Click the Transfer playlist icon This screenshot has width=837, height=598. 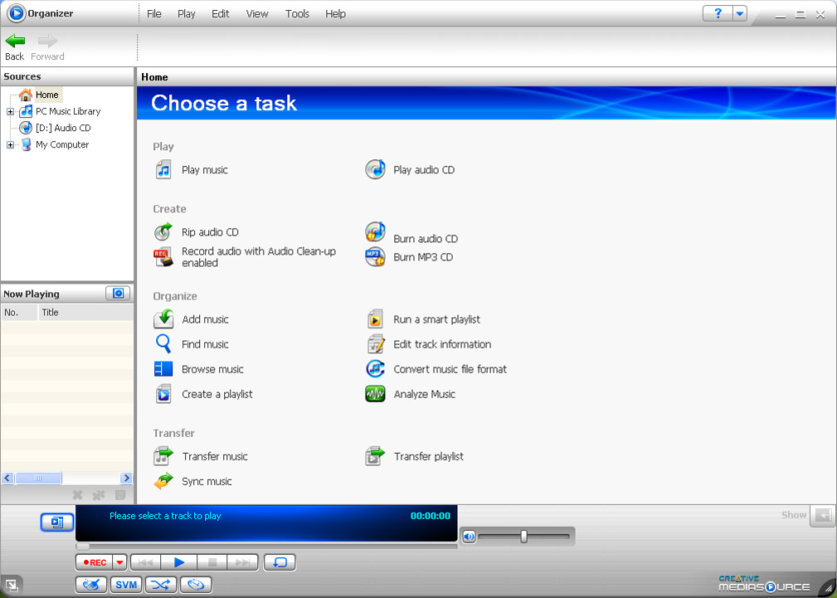[375, 456]
